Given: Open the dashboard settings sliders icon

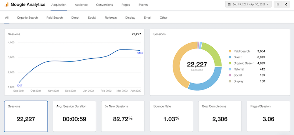Looking at the screenshot, I should 278,4.
